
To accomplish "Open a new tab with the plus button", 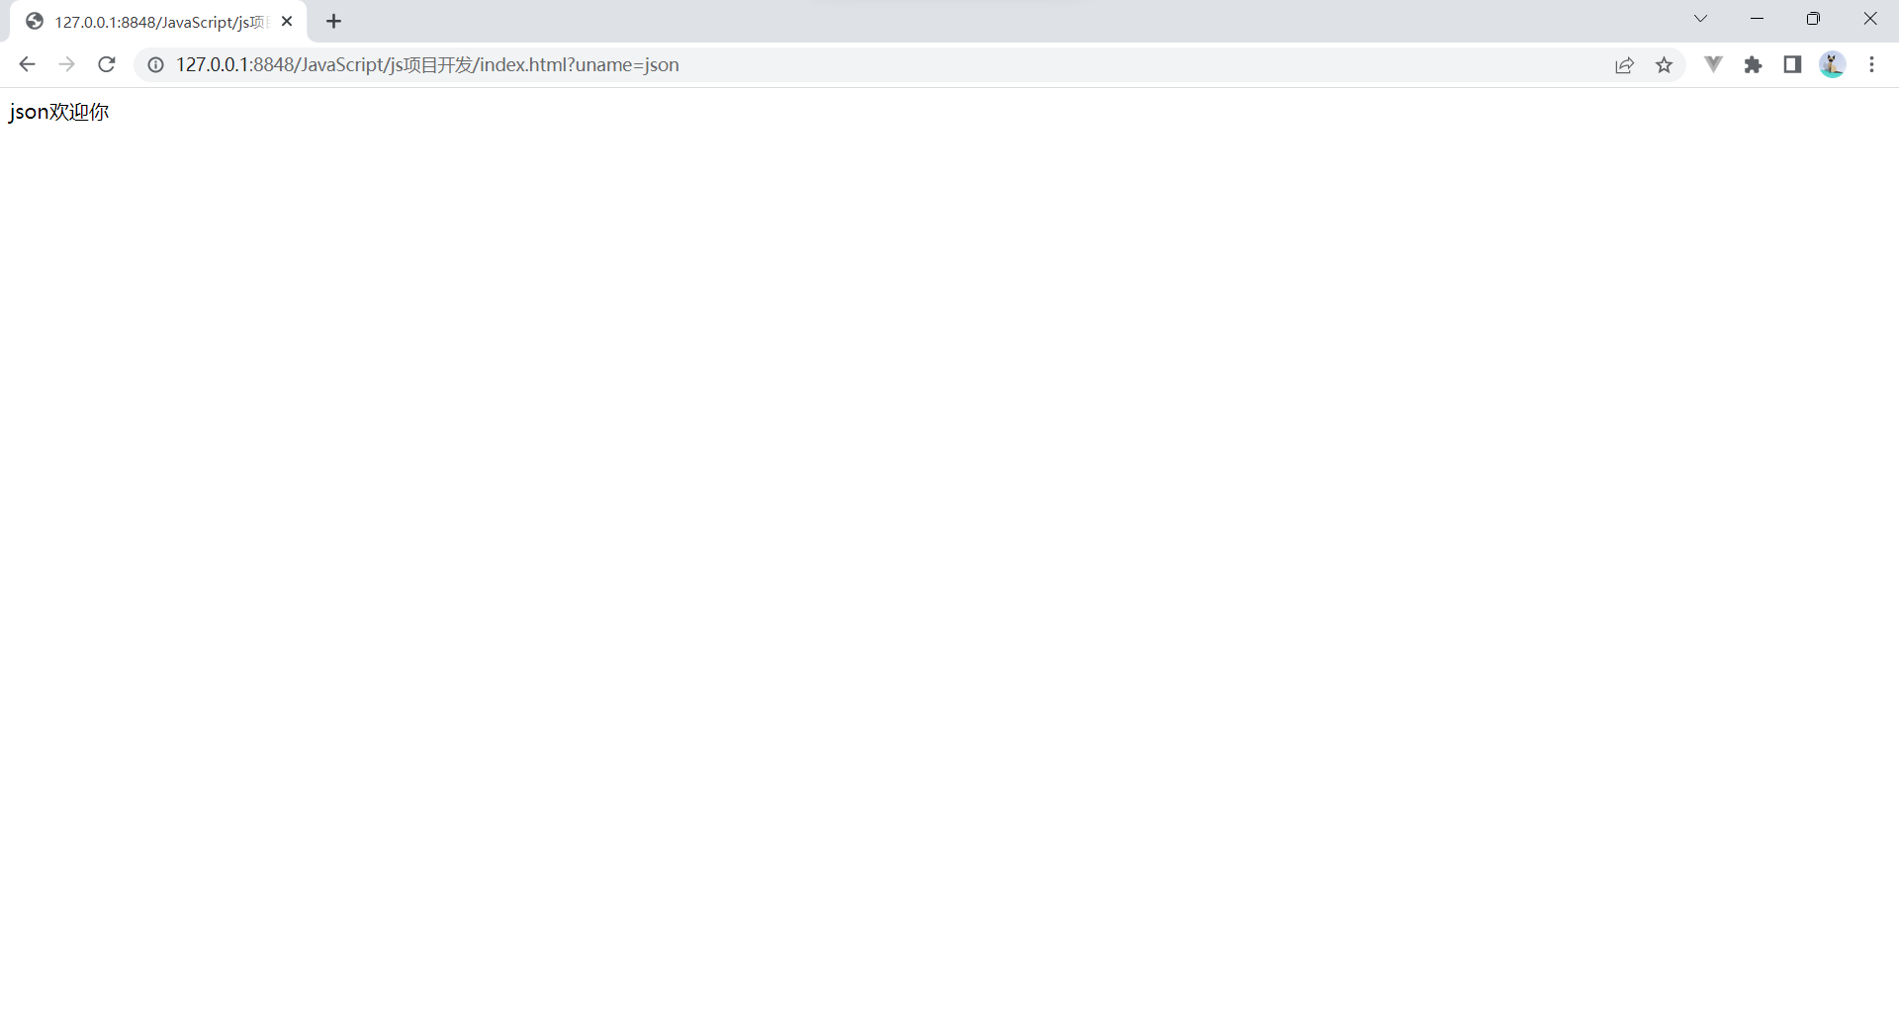I will click(x=333, y=21).
